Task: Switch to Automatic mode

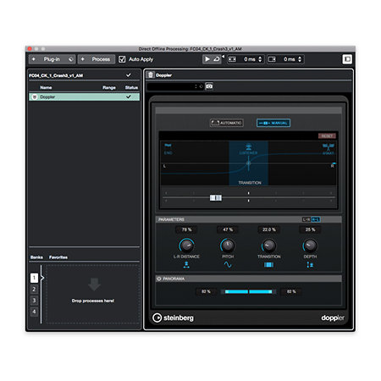Action: click(x=227, y=123)
